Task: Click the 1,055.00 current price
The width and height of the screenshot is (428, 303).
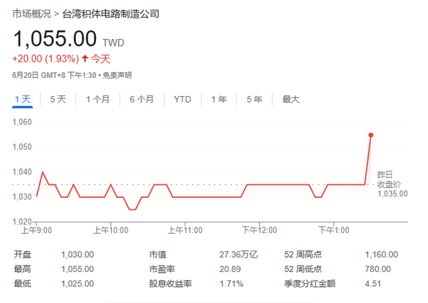Action: coord(55,38)
